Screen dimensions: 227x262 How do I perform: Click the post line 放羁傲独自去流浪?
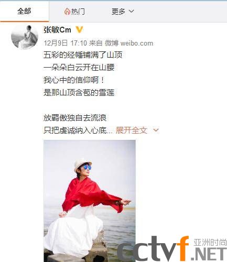[75, 118]
